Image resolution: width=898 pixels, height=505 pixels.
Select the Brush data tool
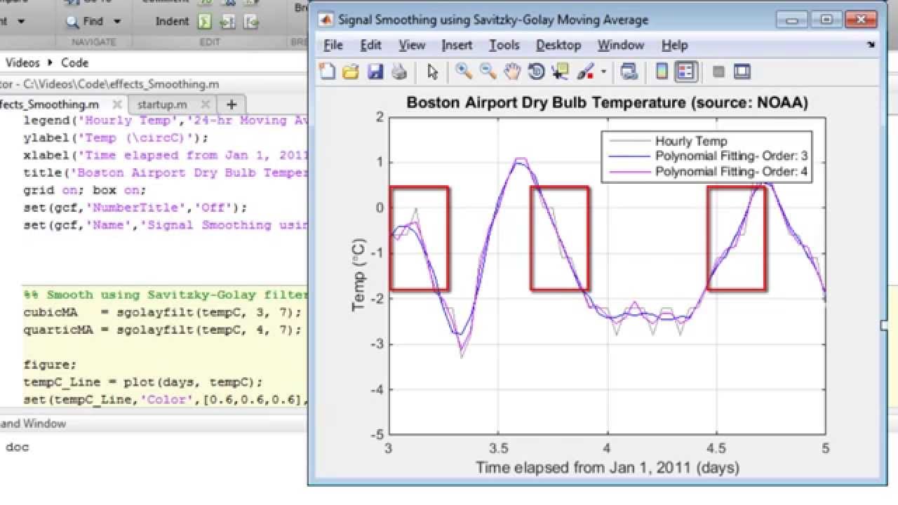coord(585,71)
